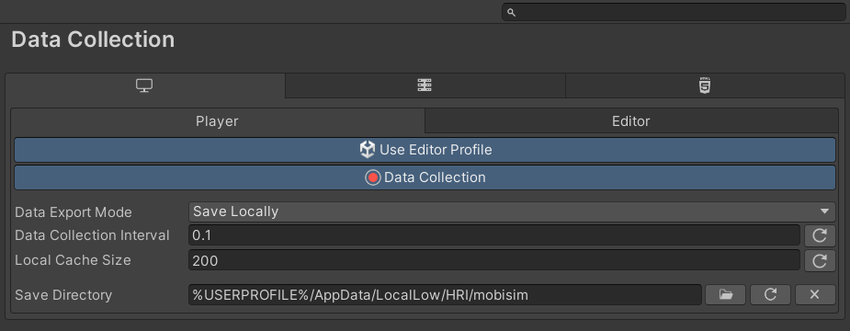
Task: Click the Data Export Mode label
Action: [74, 212]
